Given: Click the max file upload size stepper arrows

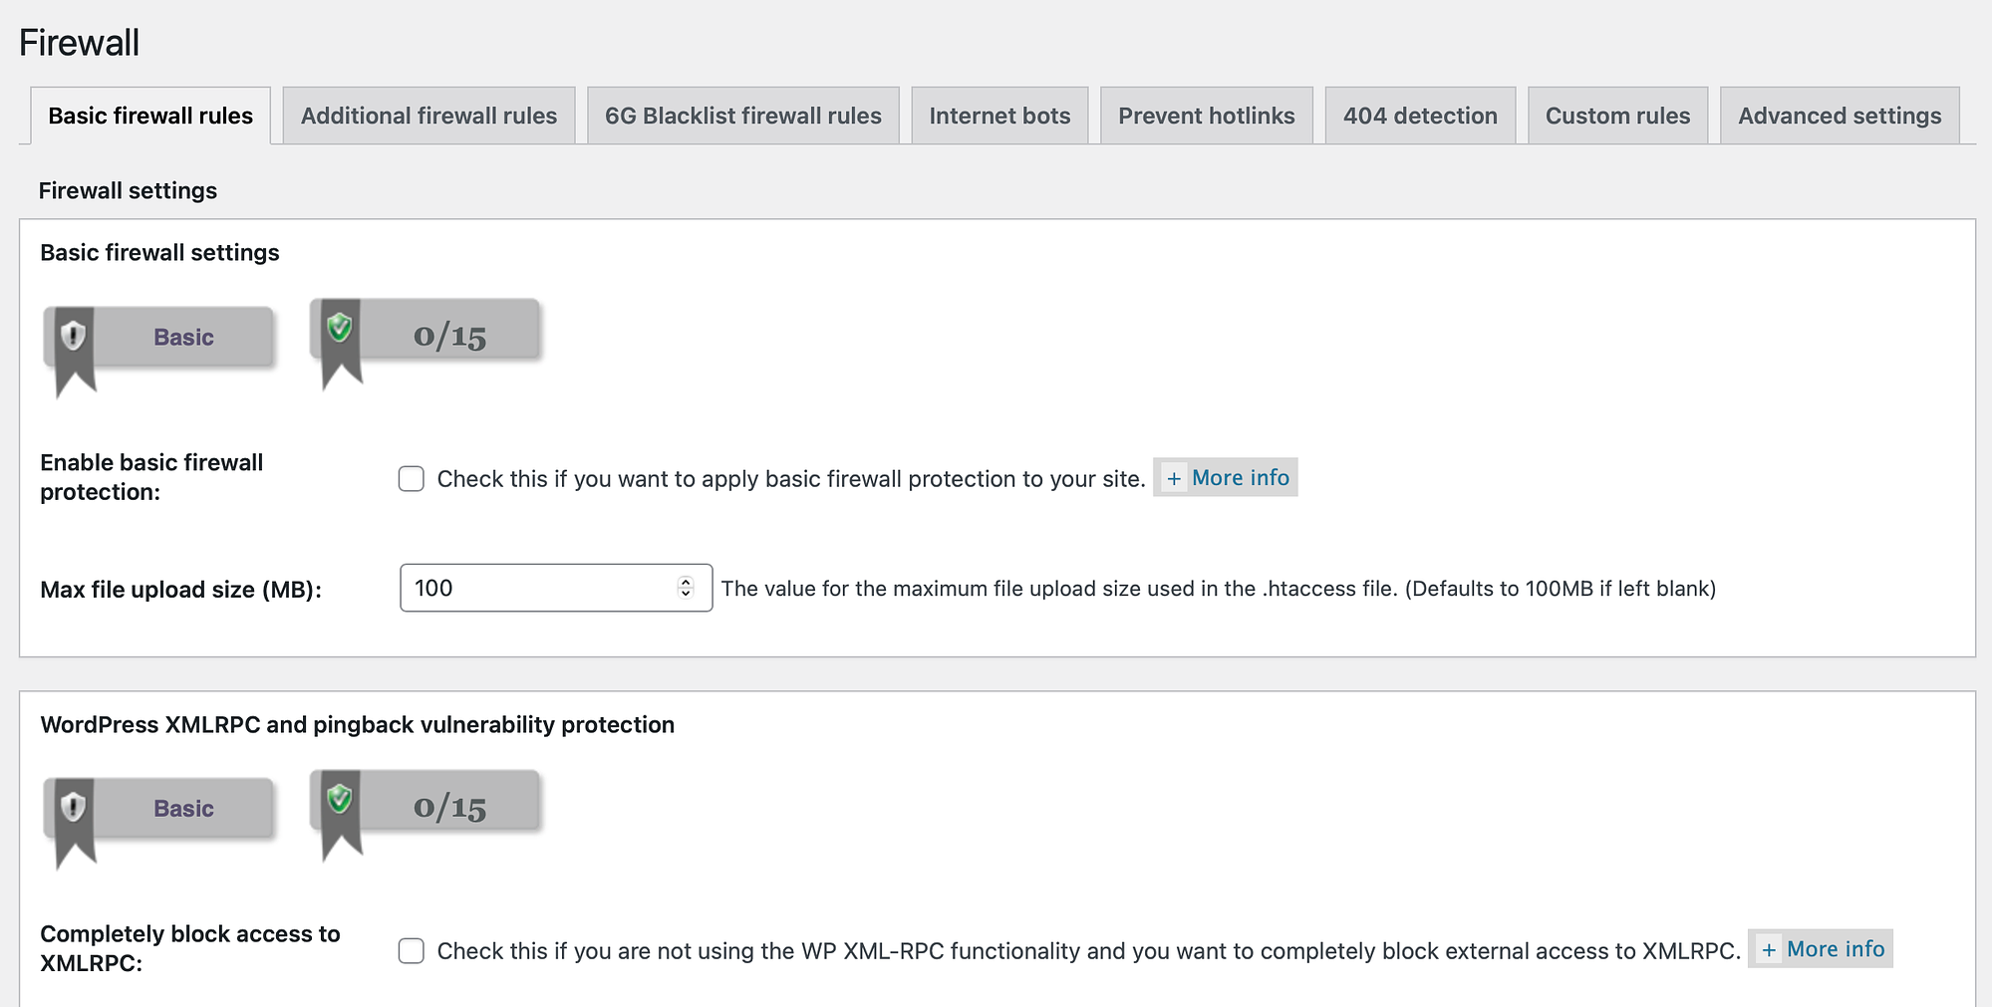Looking at the screenshot, I should click(x=686, y=588).
